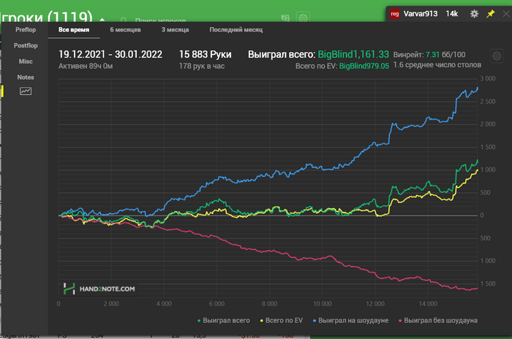Click the BigBlind1,161.33 total won value
This screenshot has width=512, height=339.
[353, 54]
